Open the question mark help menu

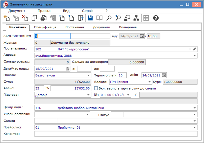tap(107, 11)
